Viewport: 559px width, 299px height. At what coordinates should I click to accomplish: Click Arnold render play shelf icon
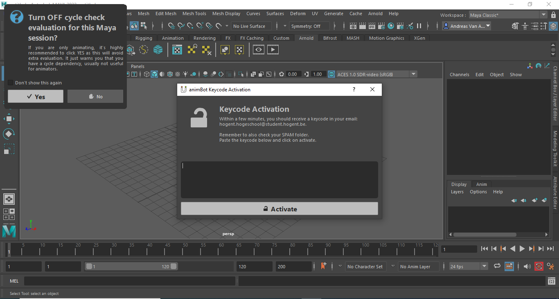click(x=273, y=50)
